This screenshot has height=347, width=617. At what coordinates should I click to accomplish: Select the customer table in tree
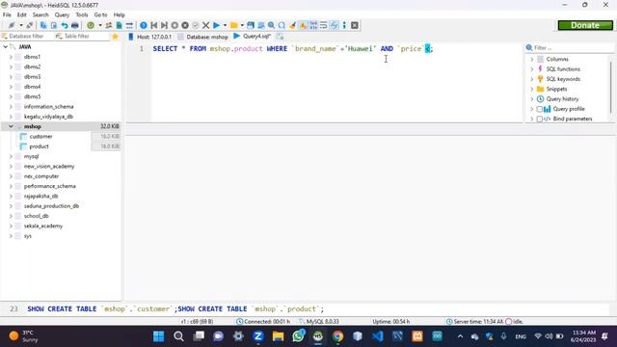click(40, 137)
